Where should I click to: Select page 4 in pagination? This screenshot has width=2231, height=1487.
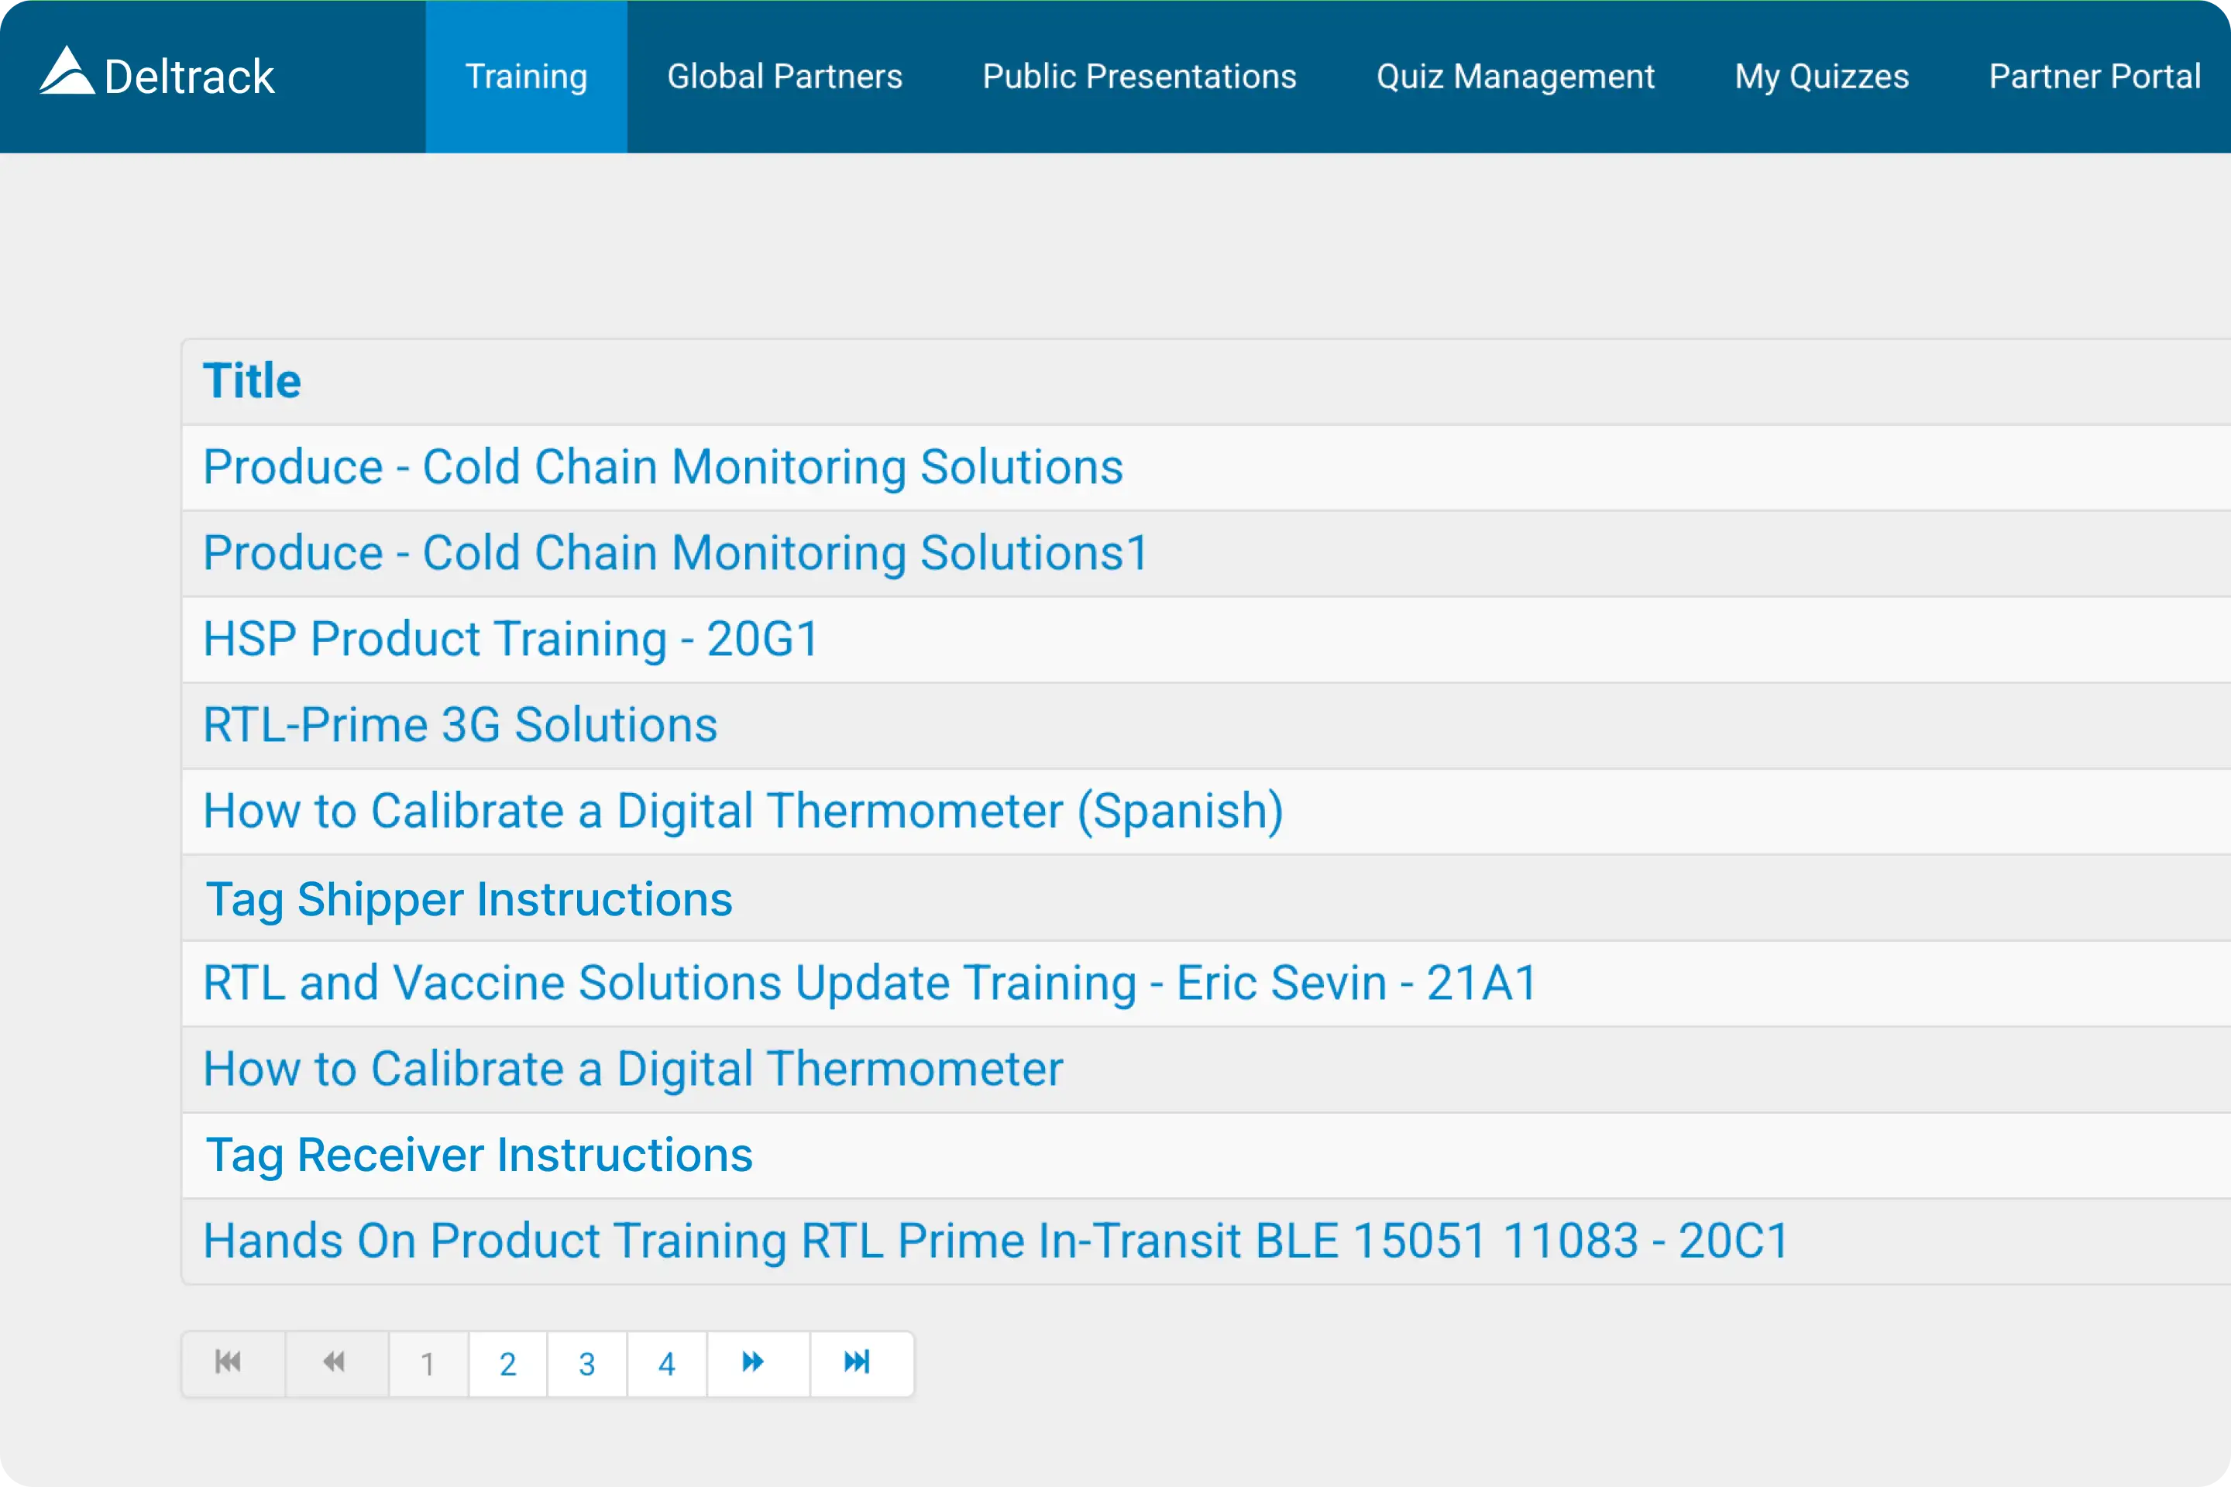pos(667,1364)
